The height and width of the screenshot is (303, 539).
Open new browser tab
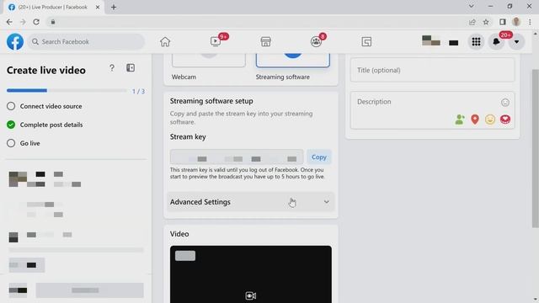point(114,7)
